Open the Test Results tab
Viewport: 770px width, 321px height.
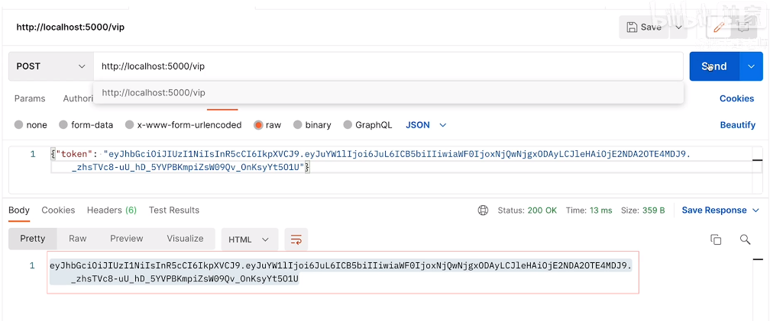coord(174,210)
